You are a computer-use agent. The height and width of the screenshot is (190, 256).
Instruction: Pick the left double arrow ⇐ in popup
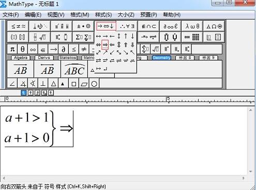tap(112, 45)
